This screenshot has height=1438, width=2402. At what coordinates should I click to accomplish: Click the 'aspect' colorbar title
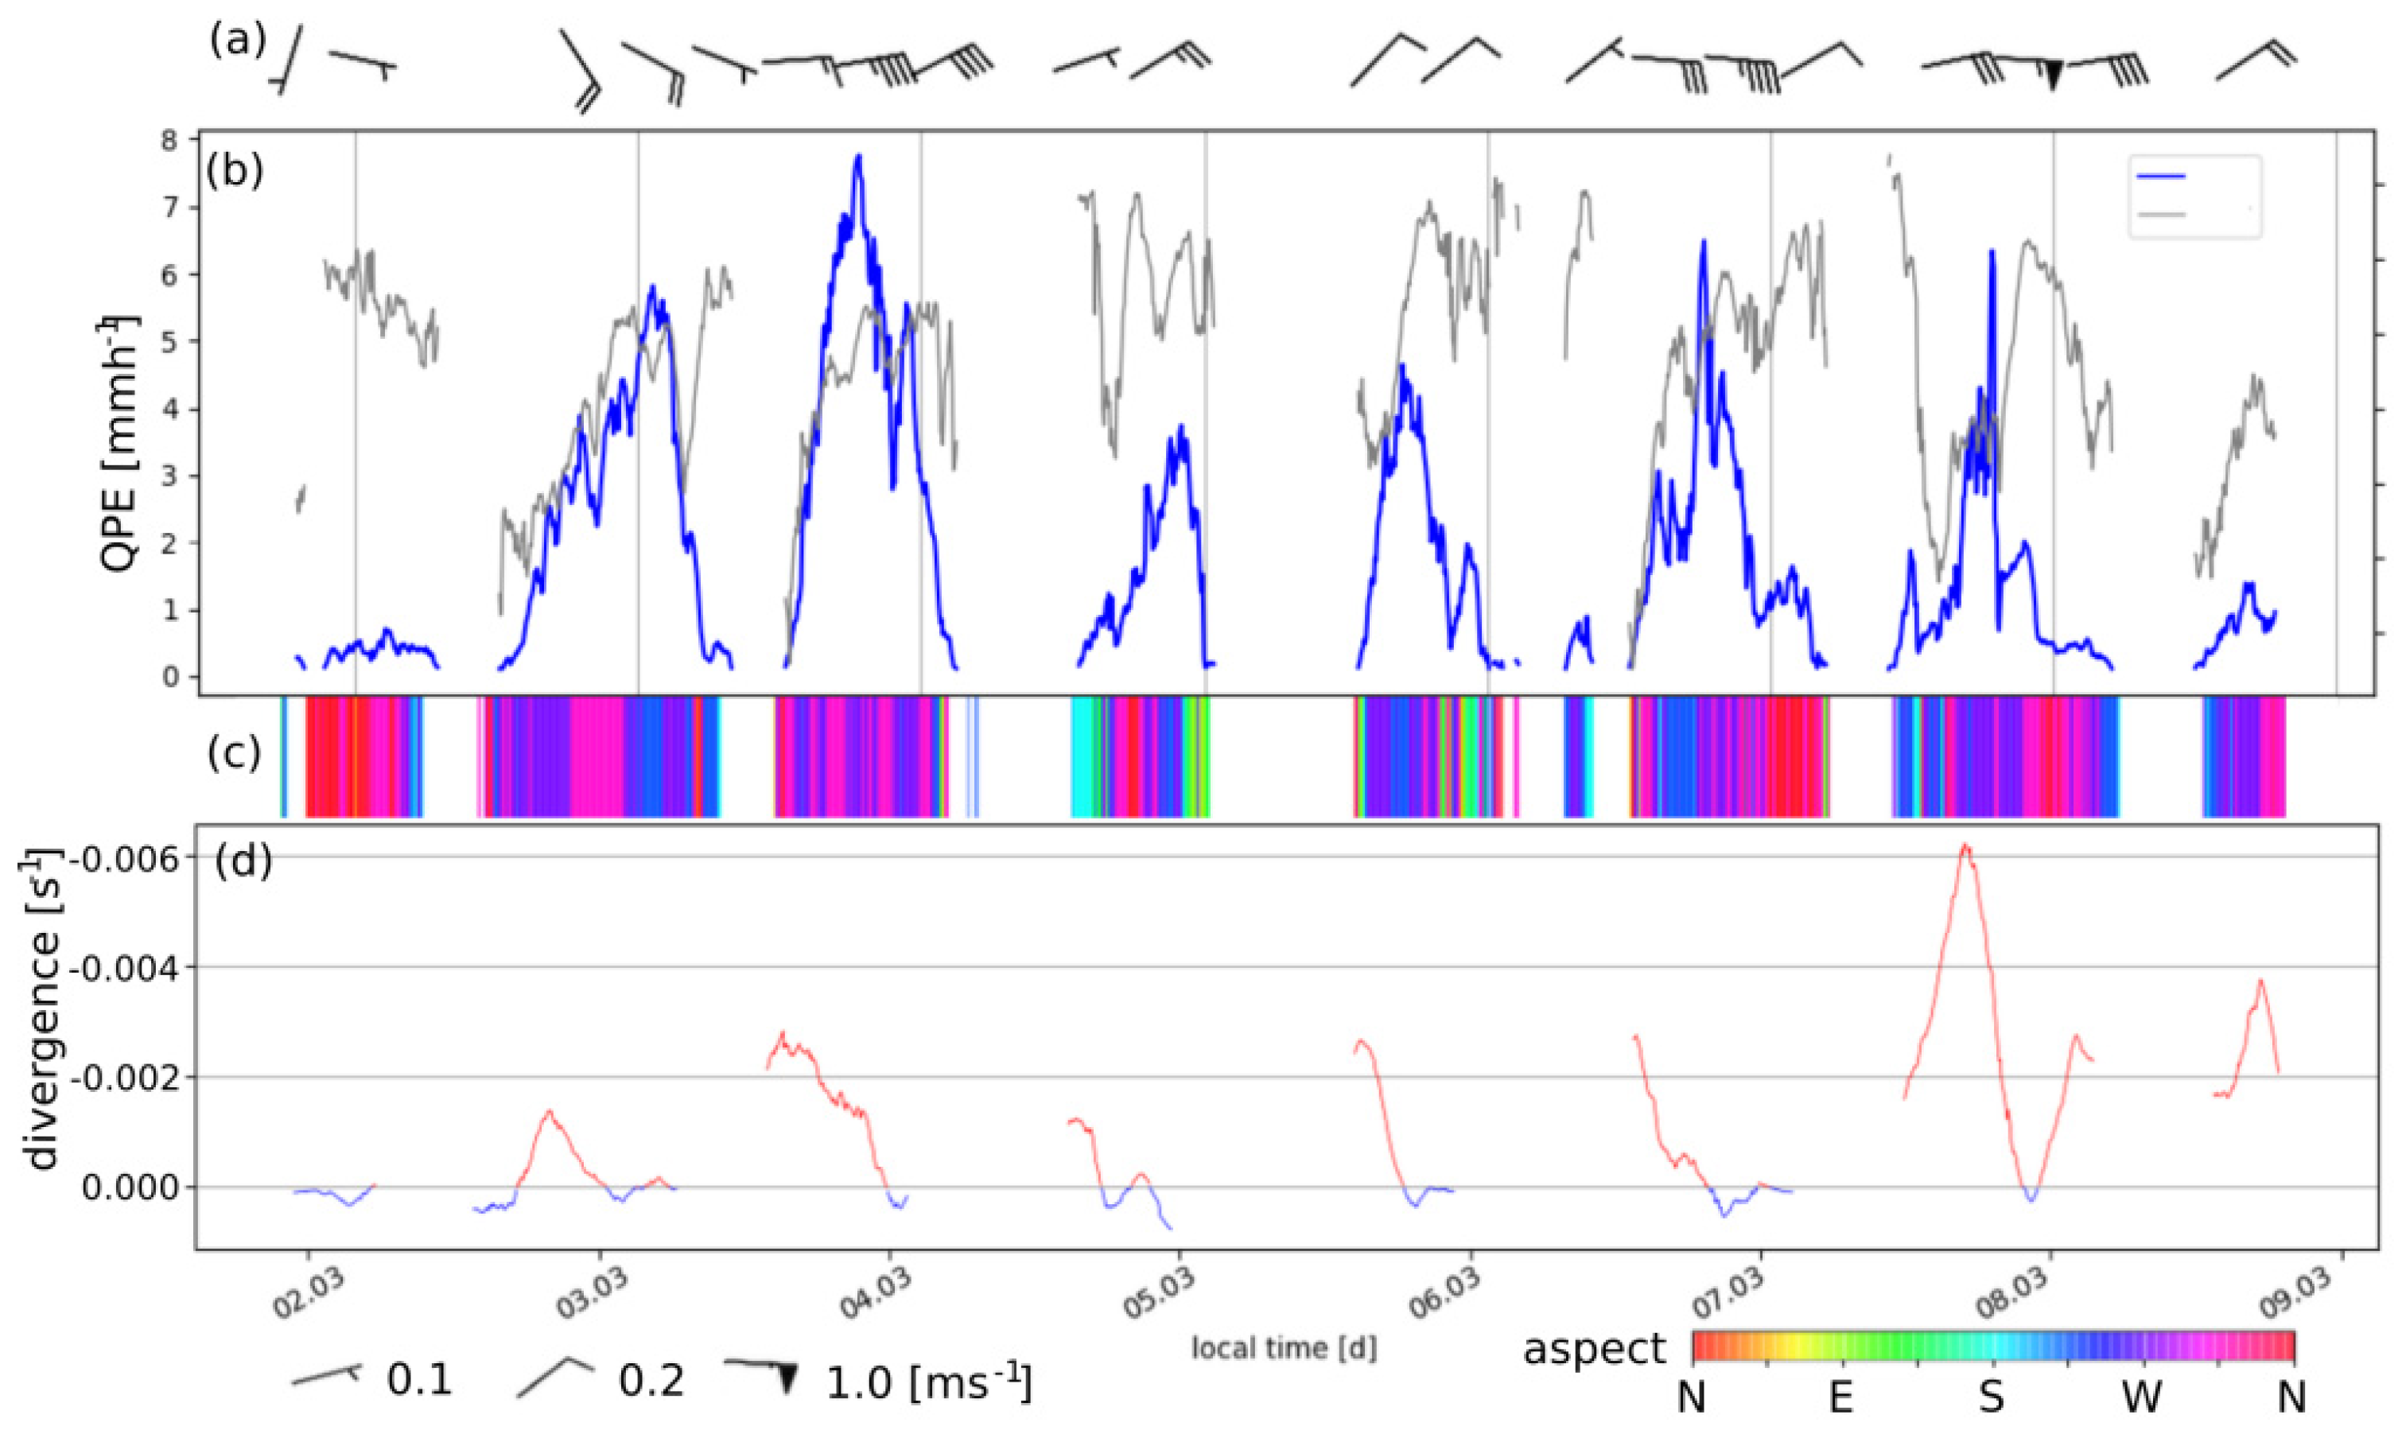tap(1595, 1349)
